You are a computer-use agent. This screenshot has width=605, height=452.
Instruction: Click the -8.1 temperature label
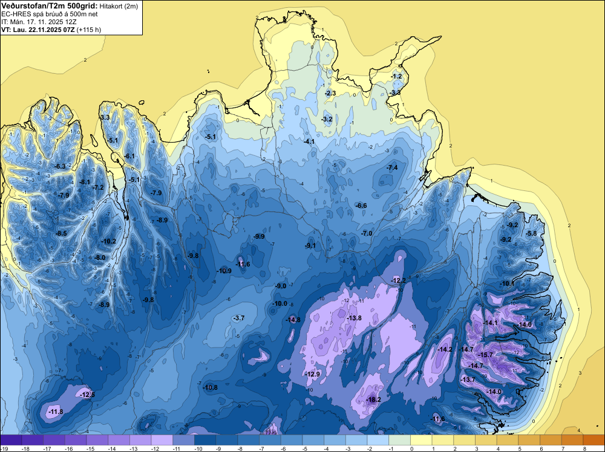click(85, 182)
